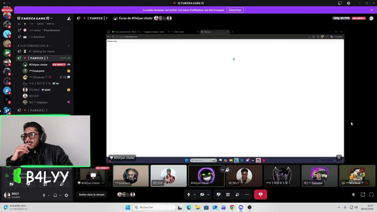Show hidden system tray icons chevron
The height and width of the screenshot is (212, 377).
tap(339, 207)
